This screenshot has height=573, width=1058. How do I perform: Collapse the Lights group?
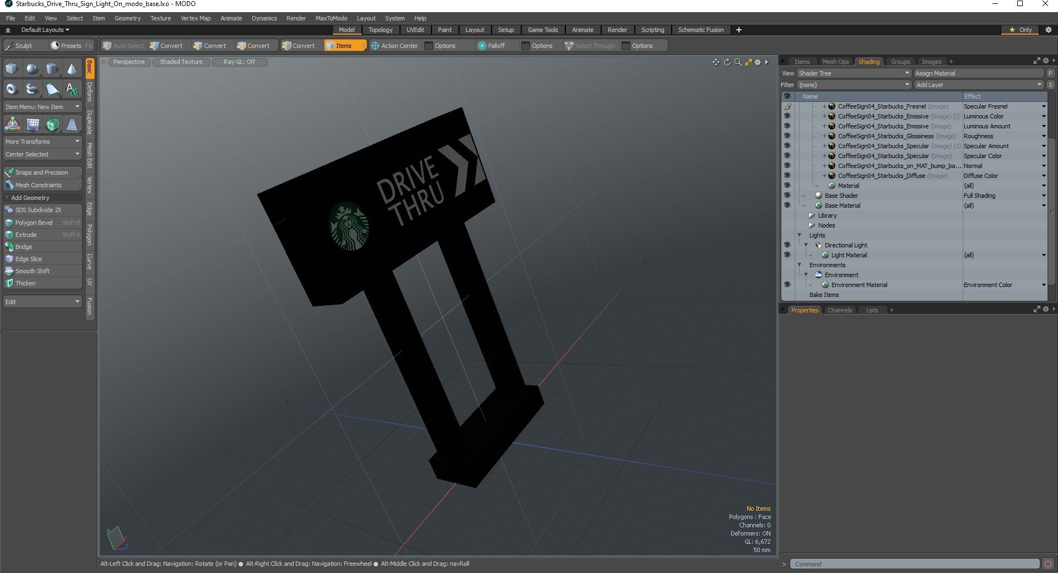(800, 235)
